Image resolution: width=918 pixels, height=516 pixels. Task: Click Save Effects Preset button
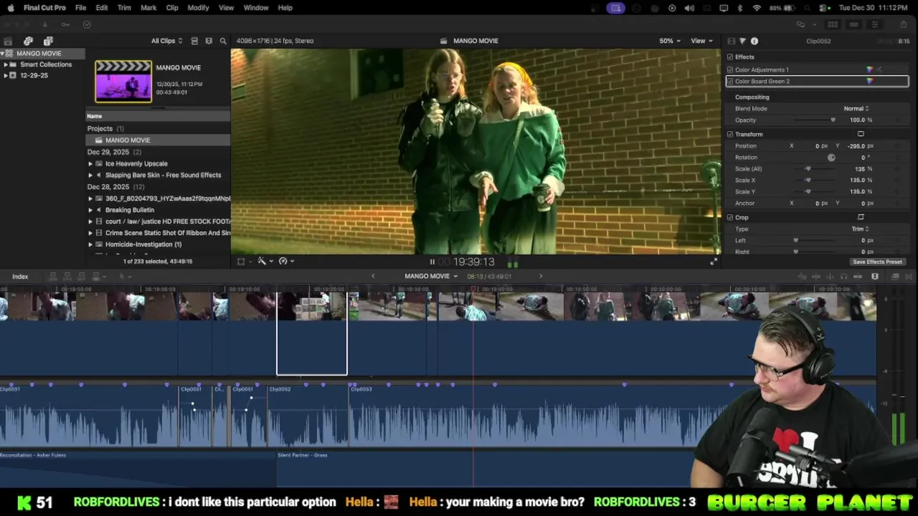pyautogui.click(x=877, y=262)
